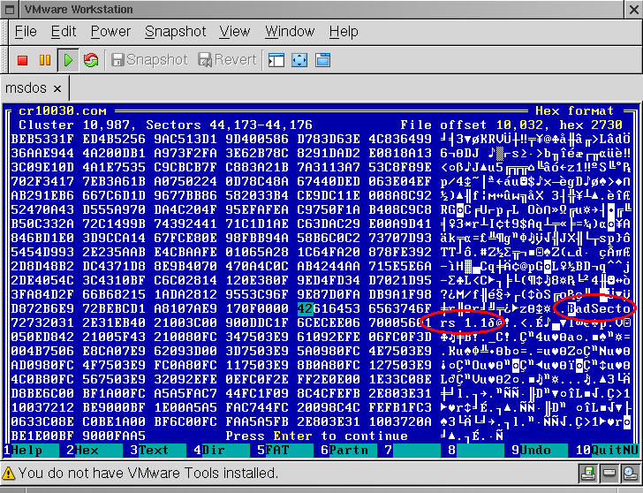Click the File offset value 10,032
The image size is (643, 493).
(519, 125)
